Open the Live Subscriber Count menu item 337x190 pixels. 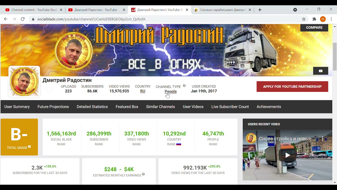click(x=230, y=107)
